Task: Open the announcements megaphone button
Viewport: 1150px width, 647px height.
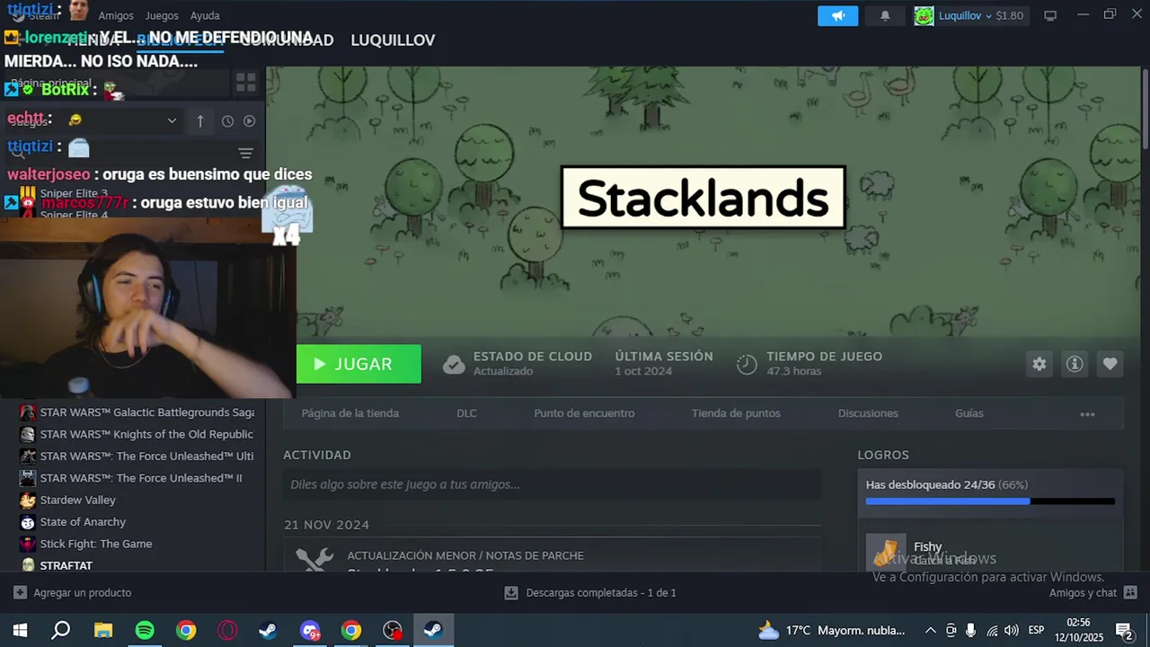Action: [838, 15]
